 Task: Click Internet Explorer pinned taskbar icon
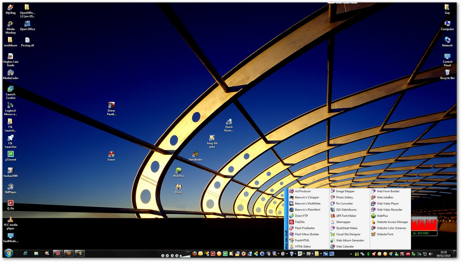tap(26, 253)
